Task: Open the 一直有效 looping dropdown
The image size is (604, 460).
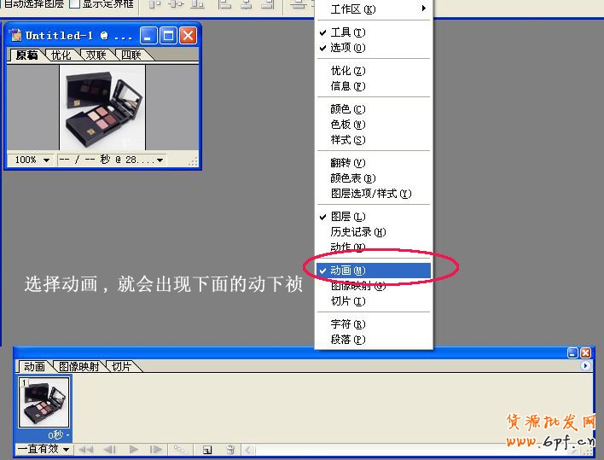Action: [x=44, y=449]
